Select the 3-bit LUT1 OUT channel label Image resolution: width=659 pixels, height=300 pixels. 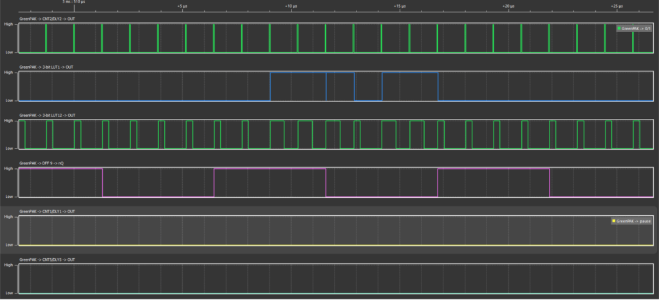point(47,67)
